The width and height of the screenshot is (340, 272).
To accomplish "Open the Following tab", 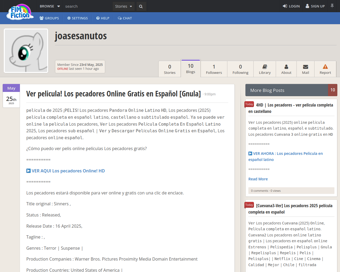I will coord(240,69).
